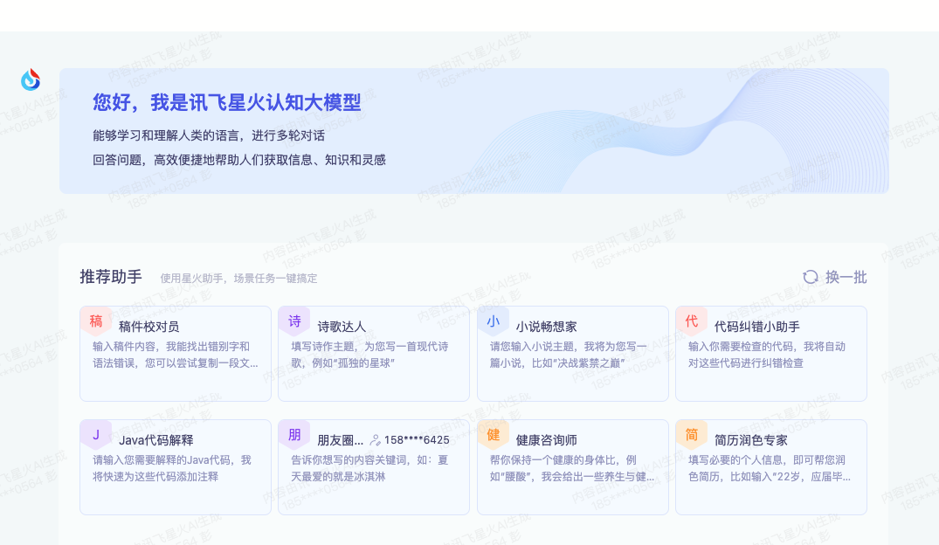The height and width of the screenshot is (545, 939).
Task: Click the text 能够学习和理解人类的语言，进行多轮对话
Action: click(x=209, y=135)
